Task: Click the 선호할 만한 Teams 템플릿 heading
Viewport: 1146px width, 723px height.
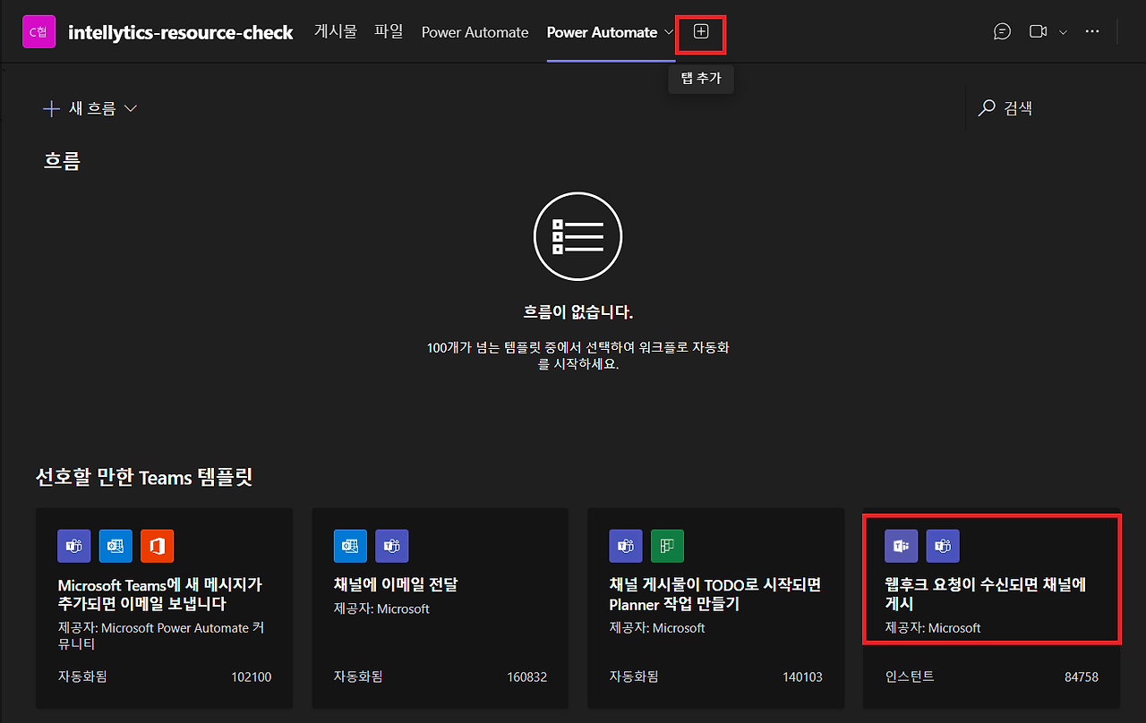Action: pyautogui.click(x=144, y=477)
